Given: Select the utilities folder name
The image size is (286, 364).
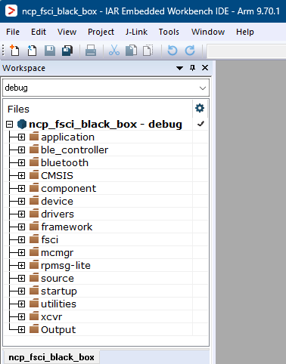Looking at the screenshot, I should tap(58, 304).
